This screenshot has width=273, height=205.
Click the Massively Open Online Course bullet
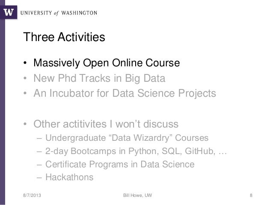coord(107,63)
